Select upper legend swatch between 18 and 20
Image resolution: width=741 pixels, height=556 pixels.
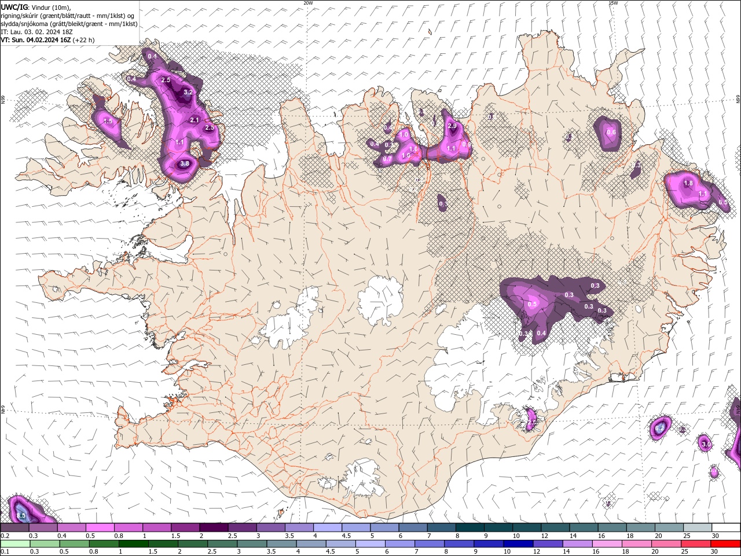(641, 527)
